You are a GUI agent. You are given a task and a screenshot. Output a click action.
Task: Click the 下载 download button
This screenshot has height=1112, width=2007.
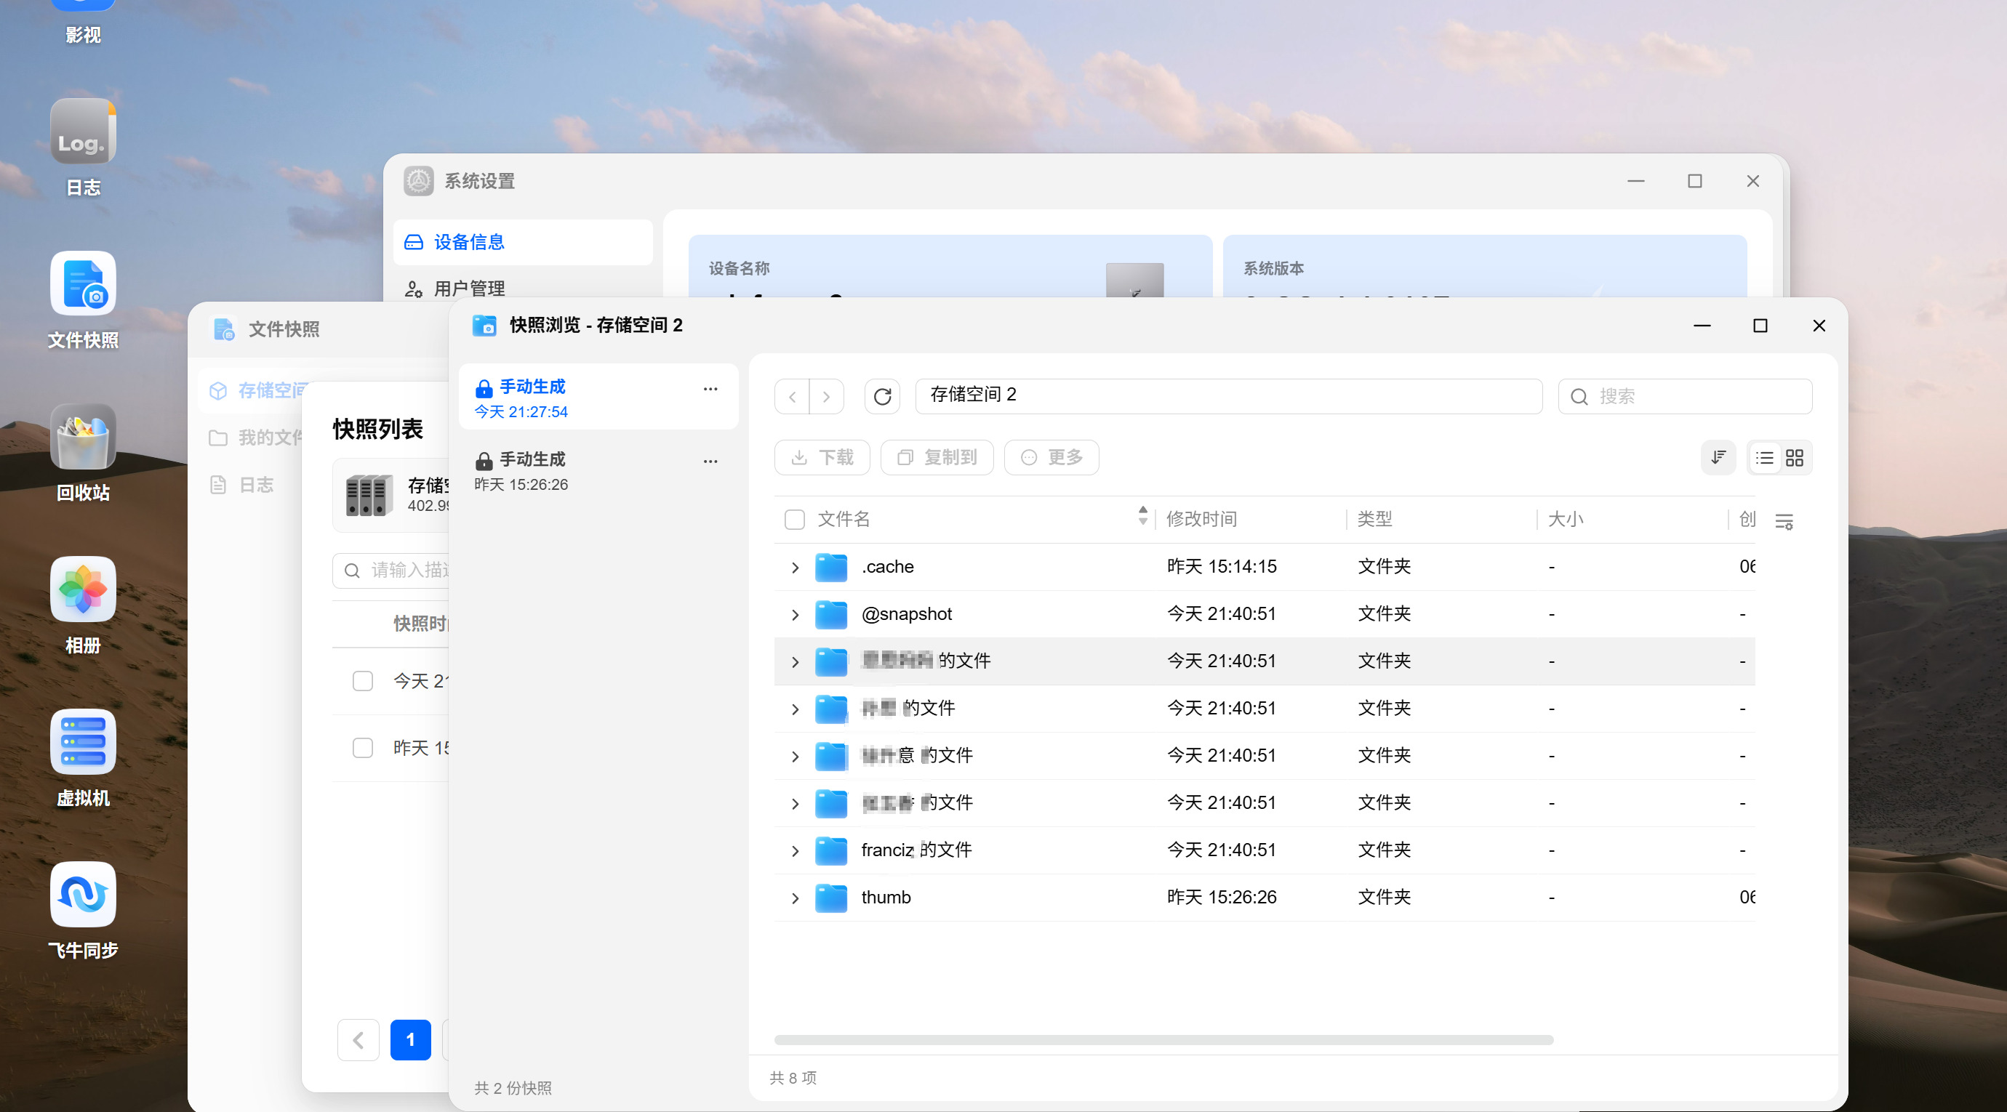coord(822,457)
